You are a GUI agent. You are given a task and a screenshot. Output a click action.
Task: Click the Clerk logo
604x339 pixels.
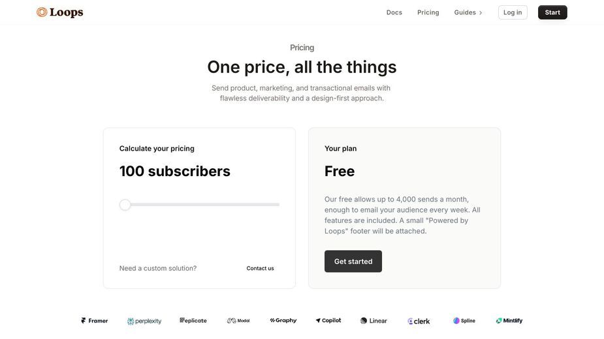[x=419, y=321]
